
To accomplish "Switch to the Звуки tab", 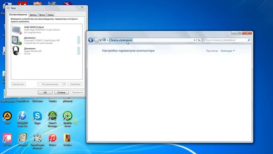I will coord(42,15).
